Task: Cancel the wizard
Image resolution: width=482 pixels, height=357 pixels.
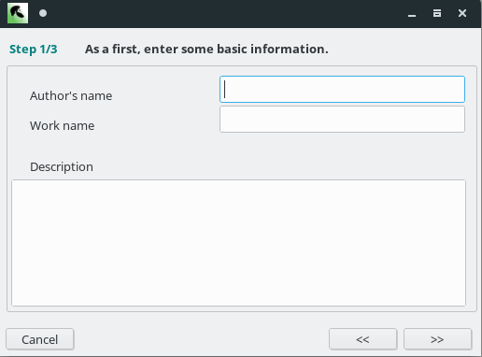Action: (40, 339)
